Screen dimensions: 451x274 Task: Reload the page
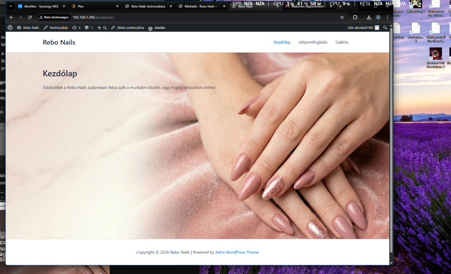point(30,17)
